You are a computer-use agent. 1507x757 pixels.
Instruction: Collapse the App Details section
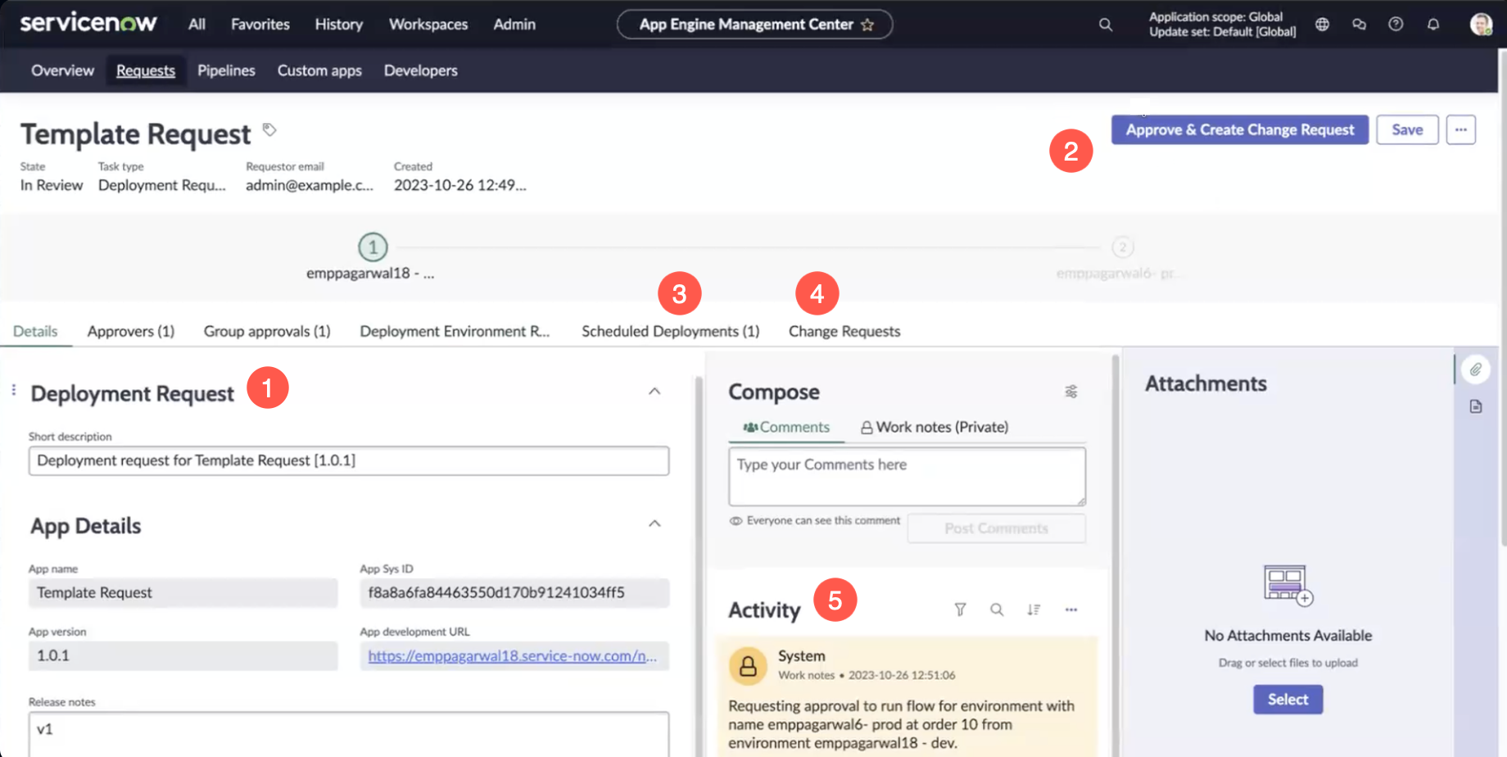point(654,524)
